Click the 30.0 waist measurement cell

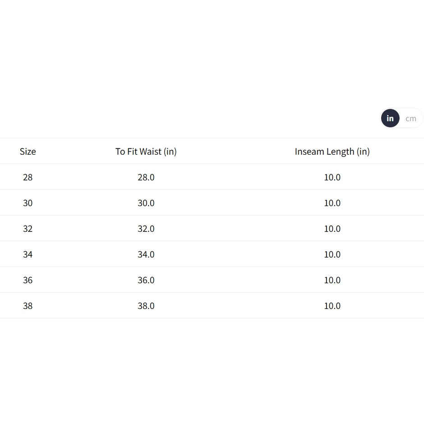(x=146, y=203)
